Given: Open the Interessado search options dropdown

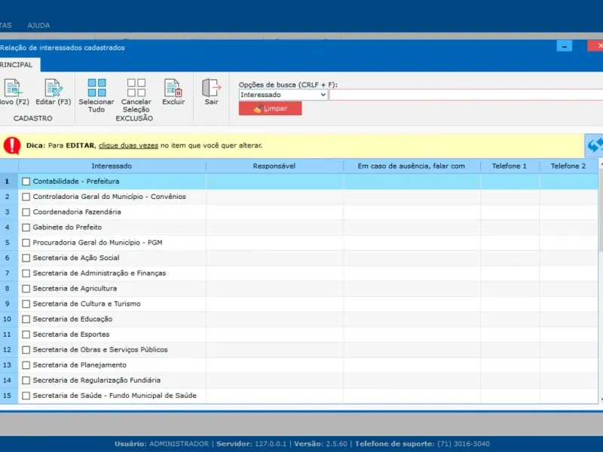Looking at the screenshot, I should tap(283, 95).
